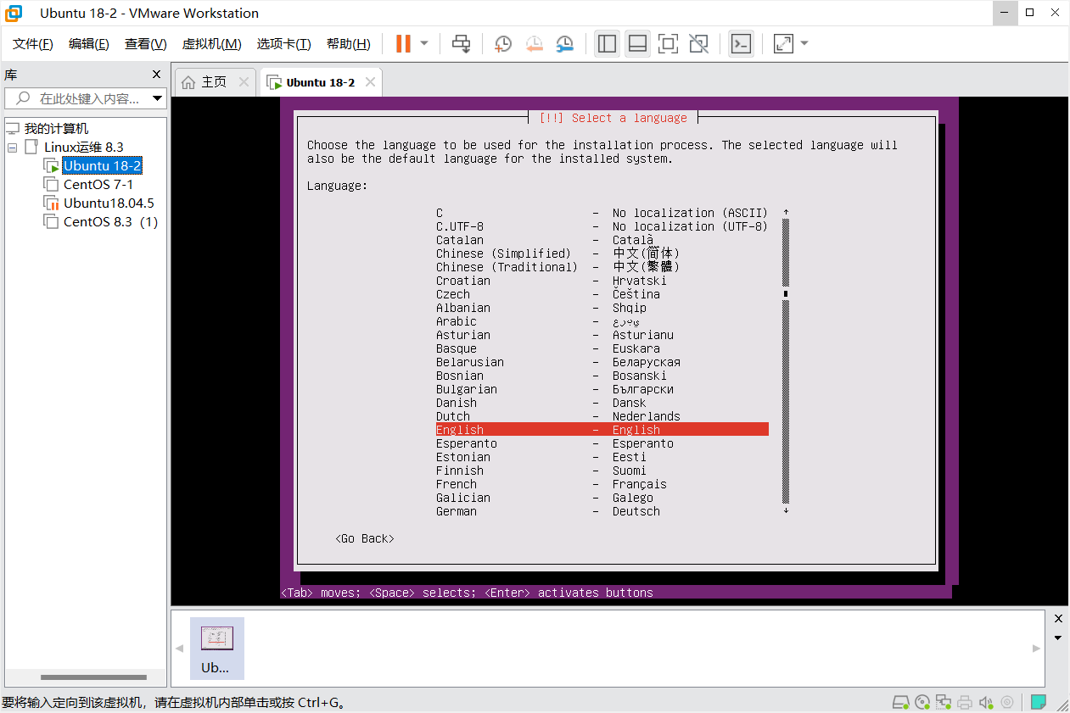The width and height of the screenshot is (1070, 713).
Task: Select German in the language list
Action: (x=602, y=511)
